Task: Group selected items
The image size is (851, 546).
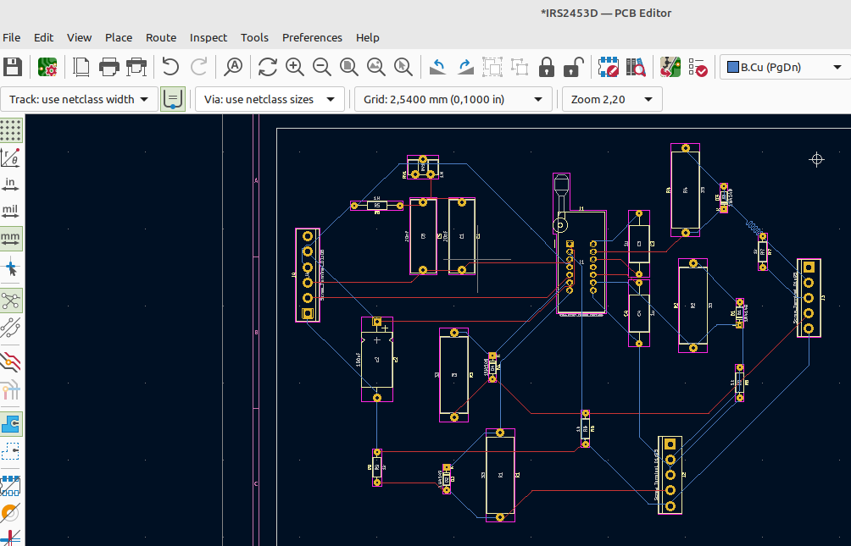Action: point(492,67)
